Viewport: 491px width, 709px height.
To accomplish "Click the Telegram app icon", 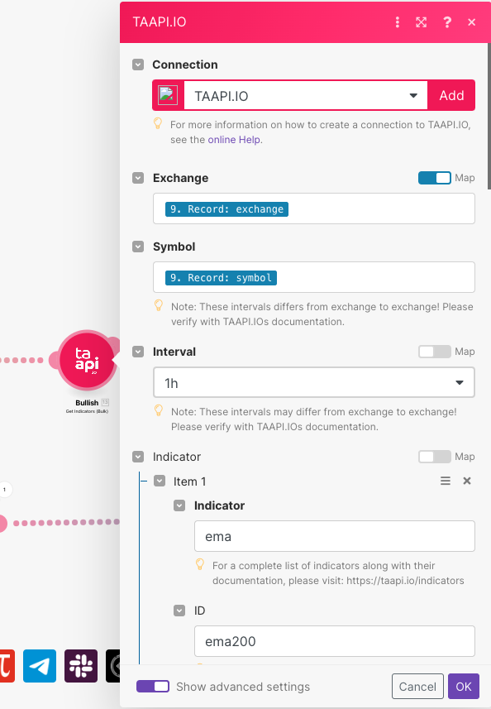I will (40, 666).
